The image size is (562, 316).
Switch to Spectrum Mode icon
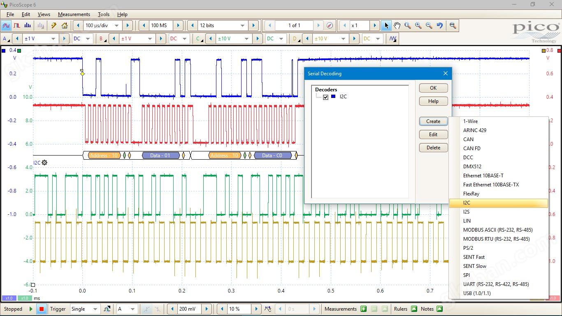point(28,26)
